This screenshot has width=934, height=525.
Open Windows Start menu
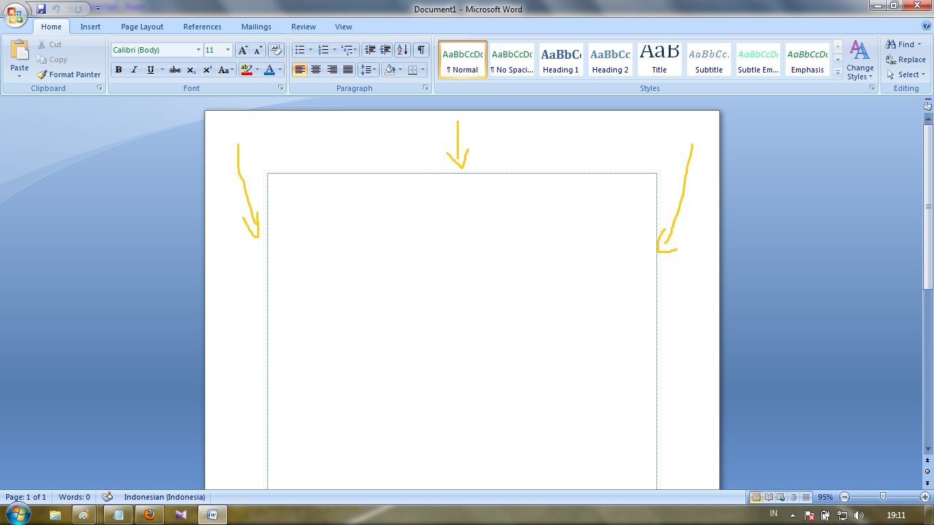[x=17, y=514]
